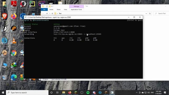
Task: Click ngrok console window system menu icon
Action: [26, 17]
